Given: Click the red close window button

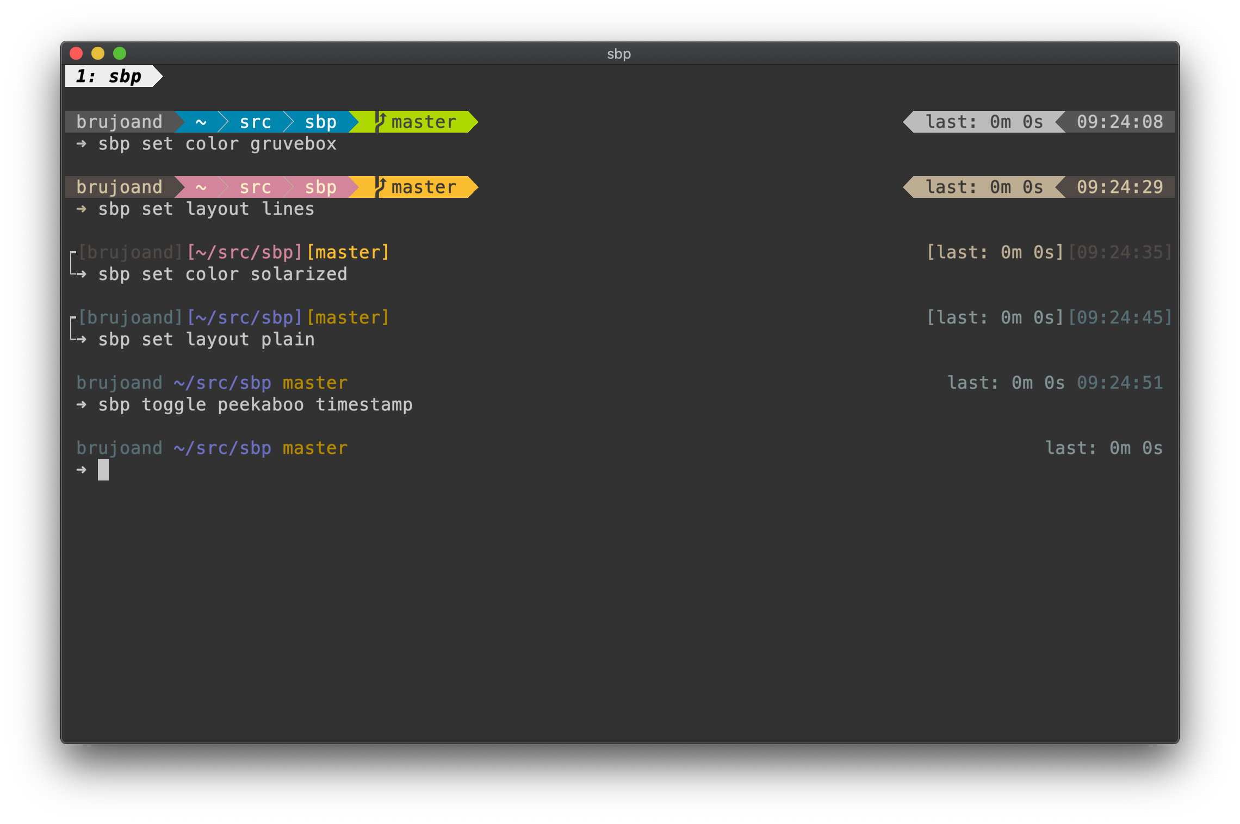Looking at the screenshot, I should (x=76, y=53).
